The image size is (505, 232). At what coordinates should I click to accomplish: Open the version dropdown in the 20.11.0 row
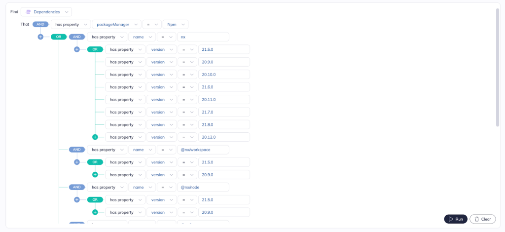tap(161, 100)
